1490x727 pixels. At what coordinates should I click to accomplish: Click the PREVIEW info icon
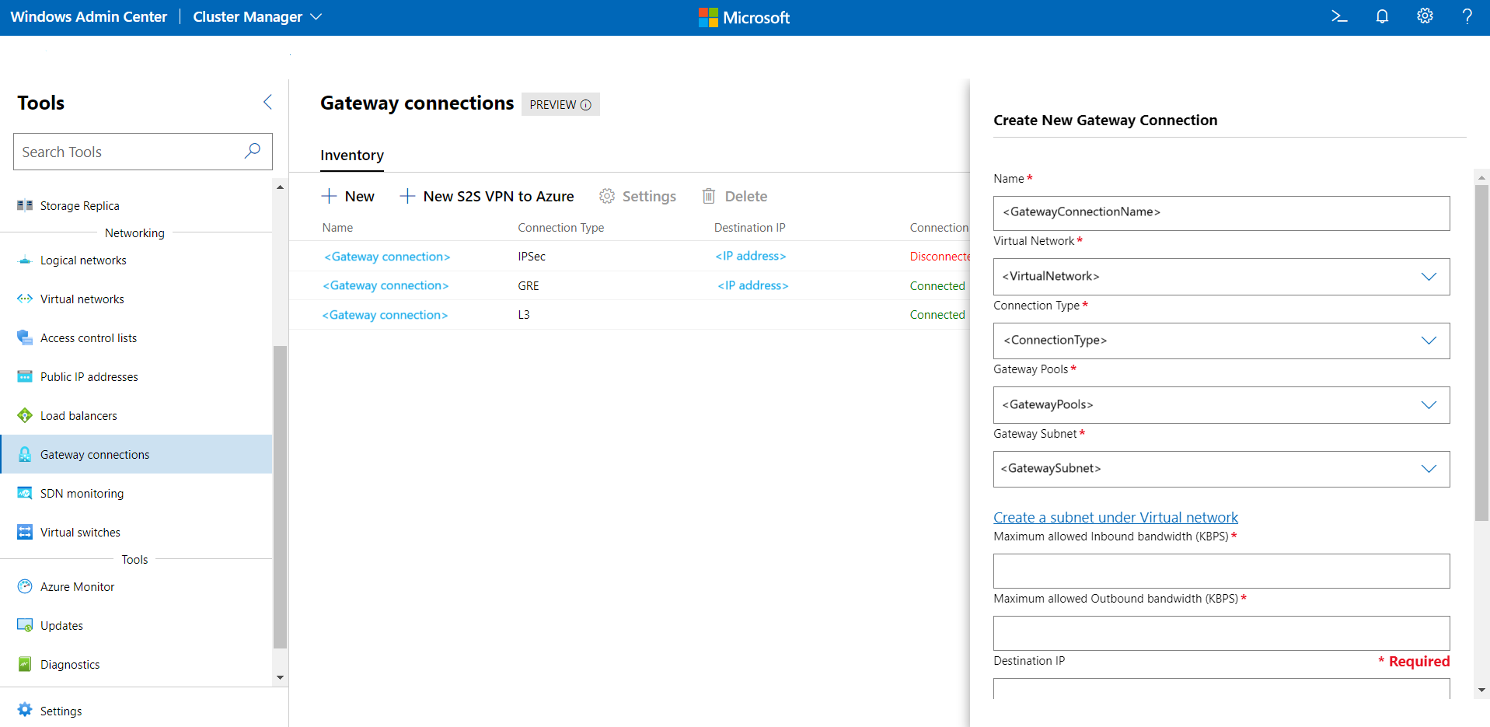[586, 105]
